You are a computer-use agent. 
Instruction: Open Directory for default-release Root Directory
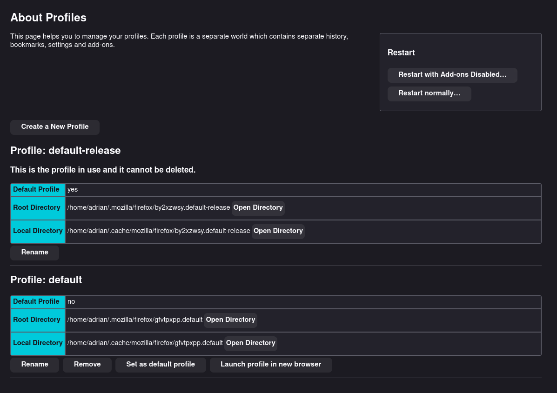coord(258,208)
